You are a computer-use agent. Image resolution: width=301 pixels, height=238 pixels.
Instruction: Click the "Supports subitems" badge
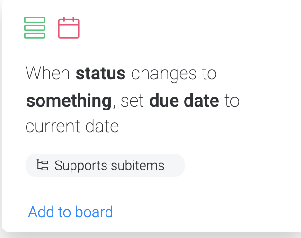coord(105,165)
